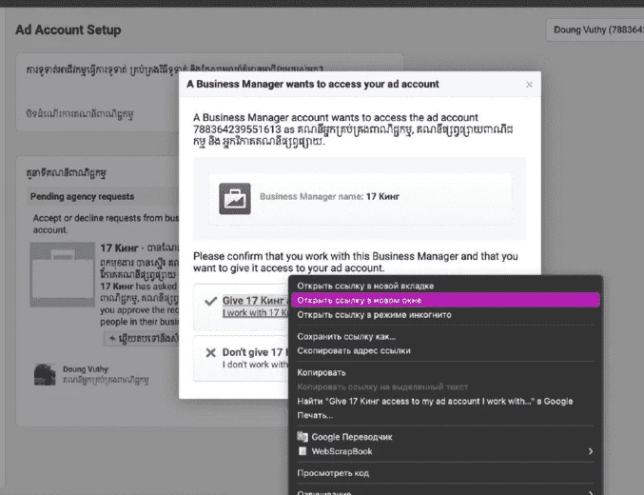The height and width of the screenshot is (495, 644).
Task: Click the Doung Vuthy profile avatar
Action: click(x=45, y=374)
